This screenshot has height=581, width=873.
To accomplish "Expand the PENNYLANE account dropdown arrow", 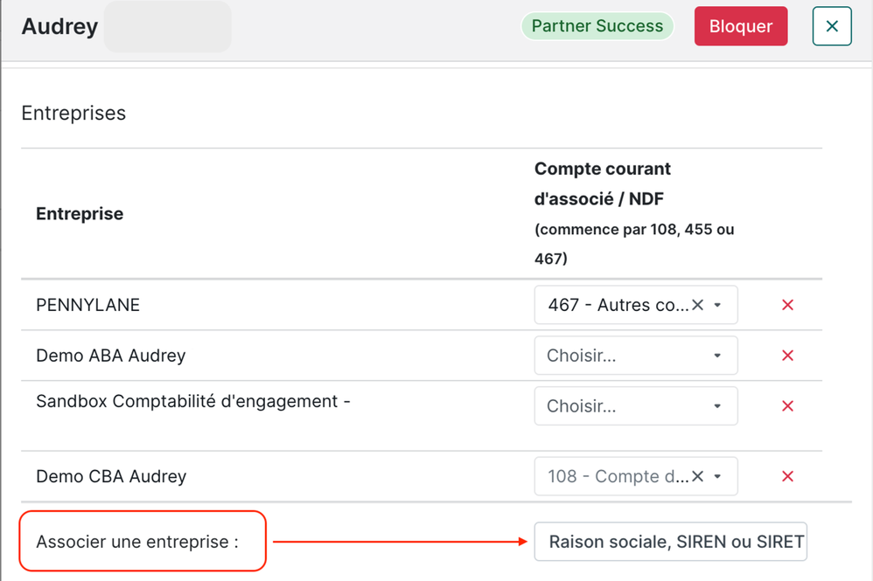I will click(x=718, y=305).
